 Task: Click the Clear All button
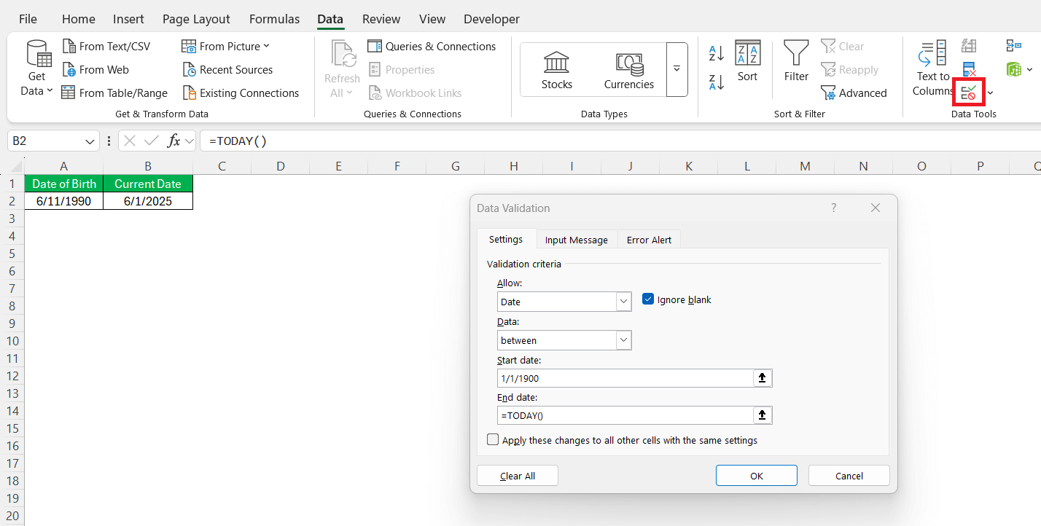coord(518,476)
